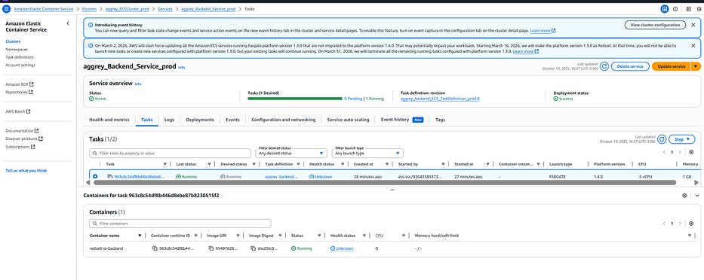Click the settings icon at top-right corner
The width and height of the screenshot is (704, 280).
[698, 8]
